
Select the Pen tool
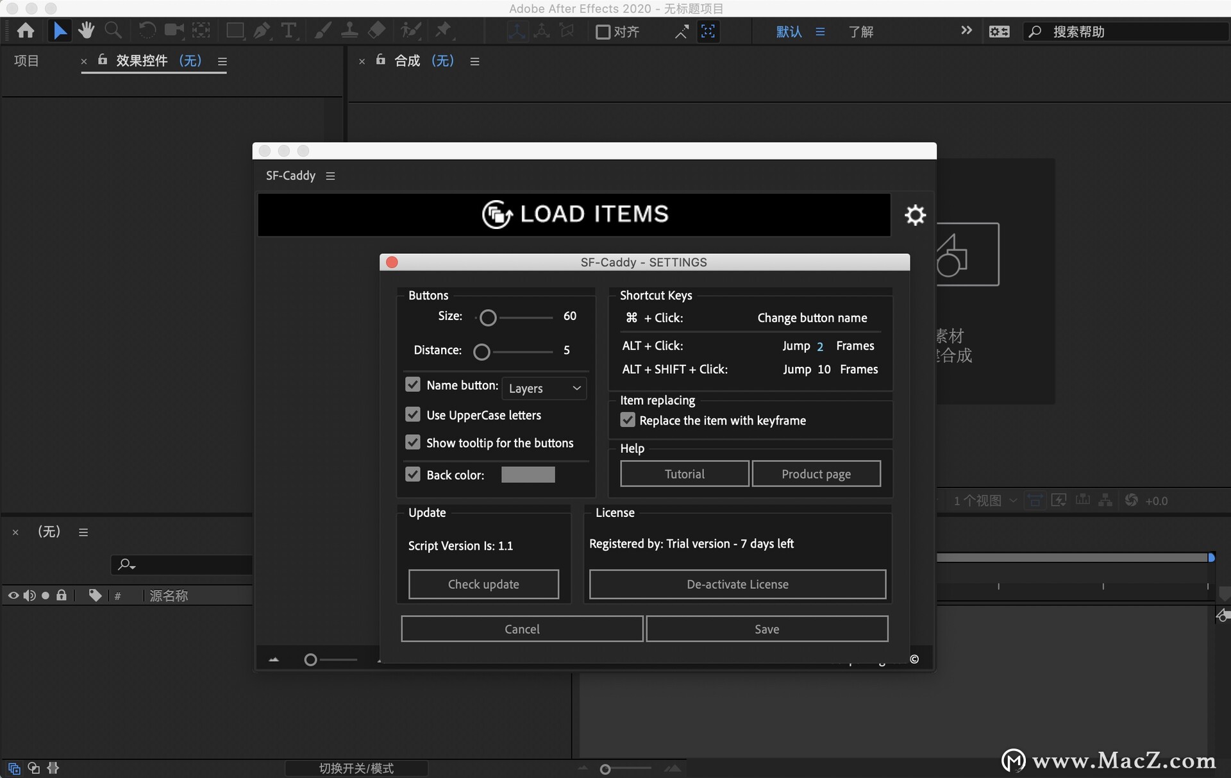tap(261, 31)
